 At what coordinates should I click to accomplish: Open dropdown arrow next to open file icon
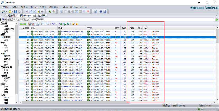point(12,12)
